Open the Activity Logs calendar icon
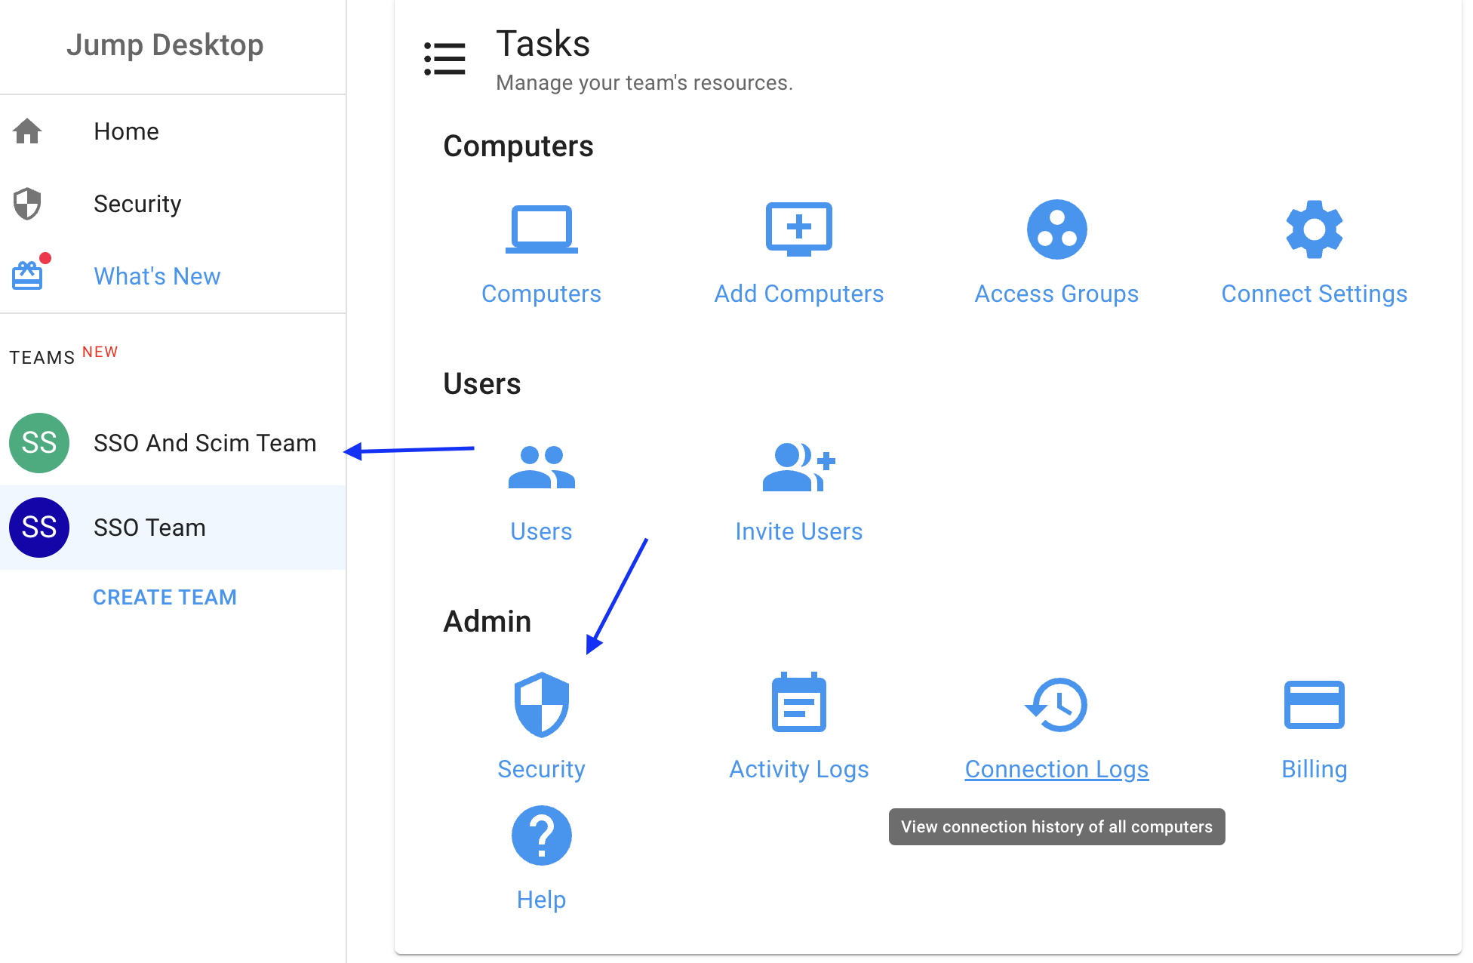The height and width of the screenshot is (963, 1473). (x=798, y=703)
